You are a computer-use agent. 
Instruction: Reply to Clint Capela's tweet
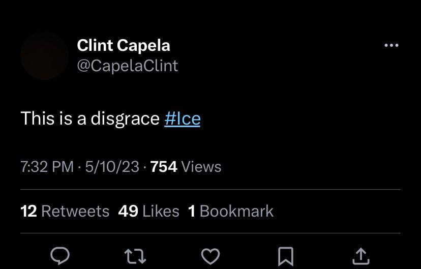click(x=61, y=256)
